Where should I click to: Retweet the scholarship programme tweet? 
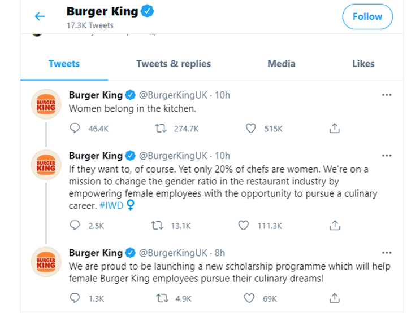coord(160,298)
